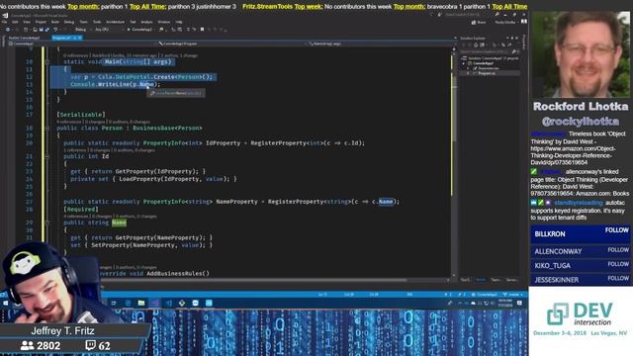Open the Tools menu

[x=97, y=22]
